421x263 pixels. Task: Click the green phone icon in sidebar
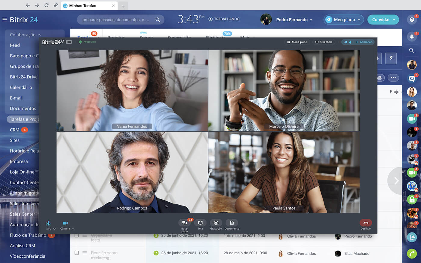coord(412,253)
